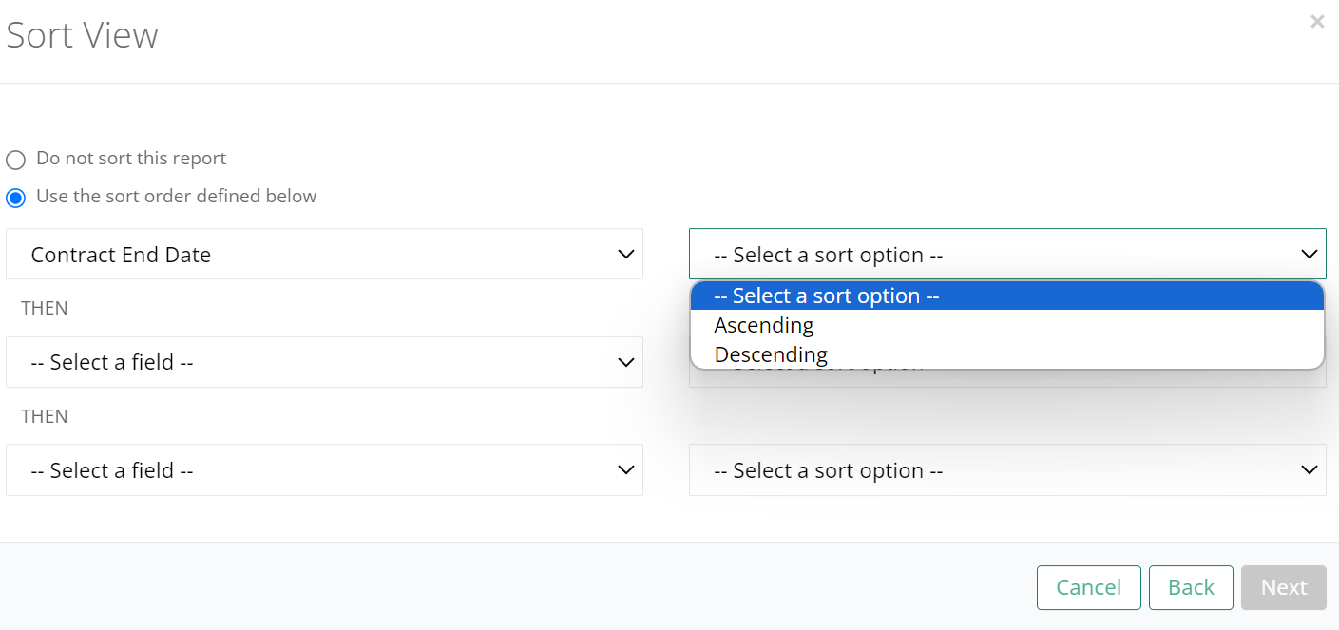Image resolution: width=1339 pixels, height=630 pixels.
Task: Click the chevron arrow of the second field dropdown
Action: [625, 362]
